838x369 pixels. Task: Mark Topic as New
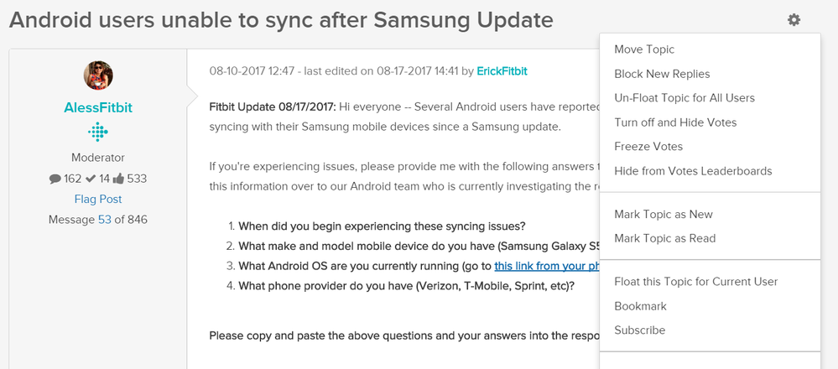(x=664, y=214)
